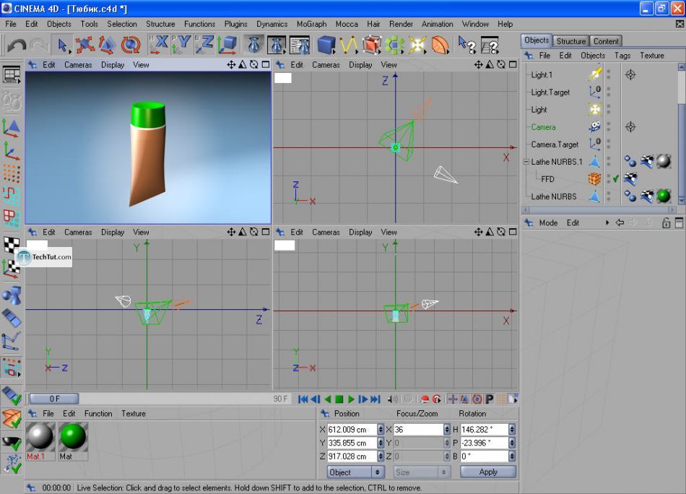Open the MoGraph menu
The width and height of the screenshot is (686, 494).
click(x=311, y=24)
